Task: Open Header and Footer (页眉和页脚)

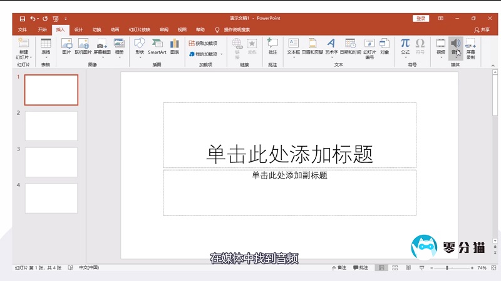Action: (311, 45)
